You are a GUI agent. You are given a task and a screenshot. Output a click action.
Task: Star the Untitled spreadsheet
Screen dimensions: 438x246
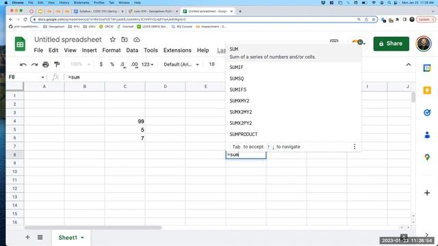[x=112, y=40]
